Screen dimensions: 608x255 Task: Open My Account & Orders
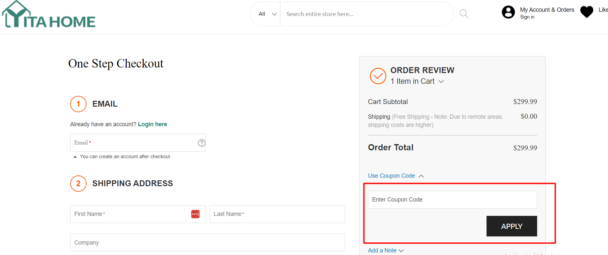click(547, 10)
